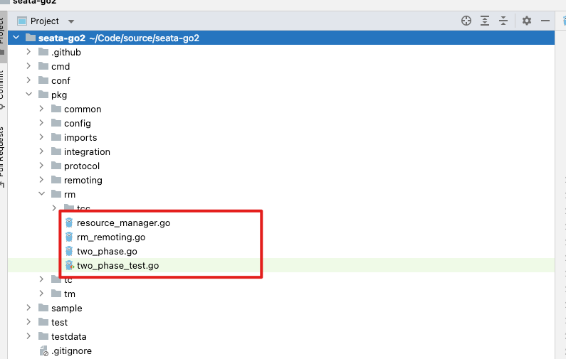Expand the tm folder arrow
The height and width of the screenshot is (359, 566).
(x=41, y=294)
